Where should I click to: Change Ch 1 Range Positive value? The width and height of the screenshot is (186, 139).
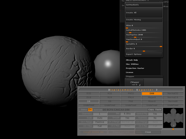tap(100, 122)
